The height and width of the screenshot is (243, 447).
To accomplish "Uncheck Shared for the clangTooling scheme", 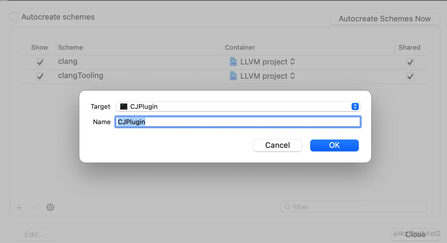I will coord(410,76).
